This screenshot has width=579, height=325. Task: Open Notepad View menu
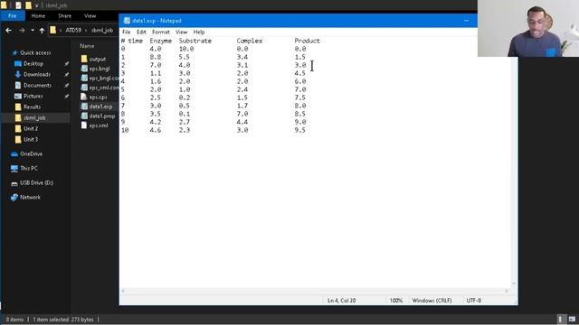181,32
